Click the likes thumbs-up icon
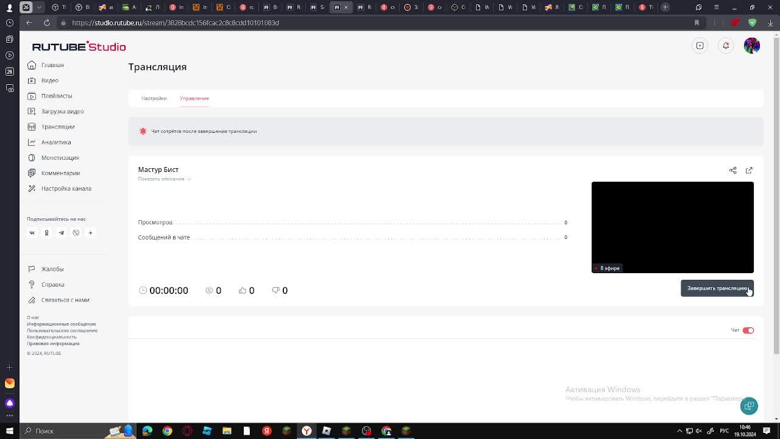Viewport: 780px width, 439px height. click(243, 290)
